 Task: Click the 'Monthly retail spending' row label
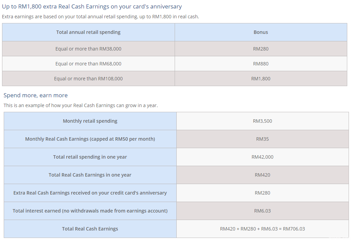[x=90, y=121]
